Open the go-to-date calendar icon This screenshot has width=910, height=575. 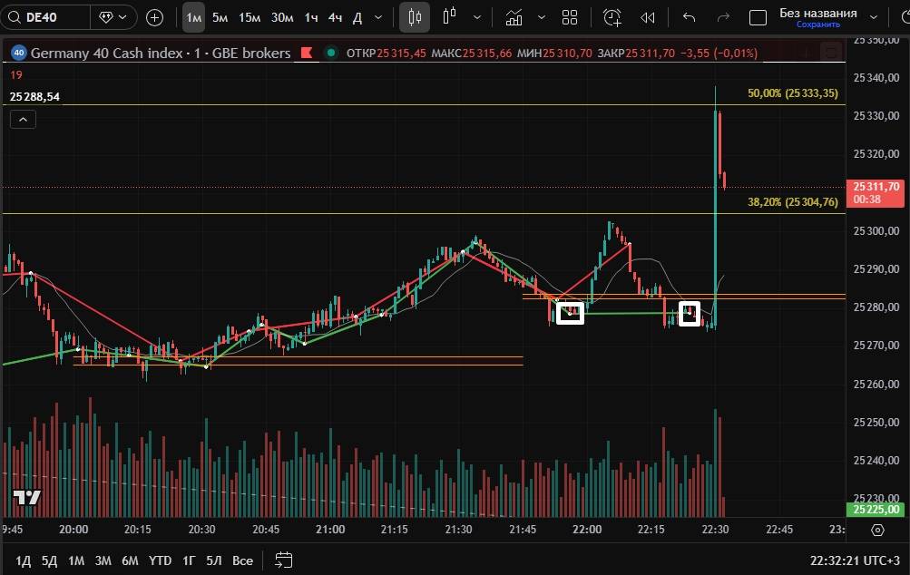coord(284,560)
